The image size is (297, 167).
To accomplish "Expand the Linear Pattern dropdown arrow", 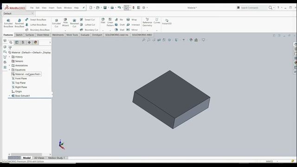I will 110,30.
